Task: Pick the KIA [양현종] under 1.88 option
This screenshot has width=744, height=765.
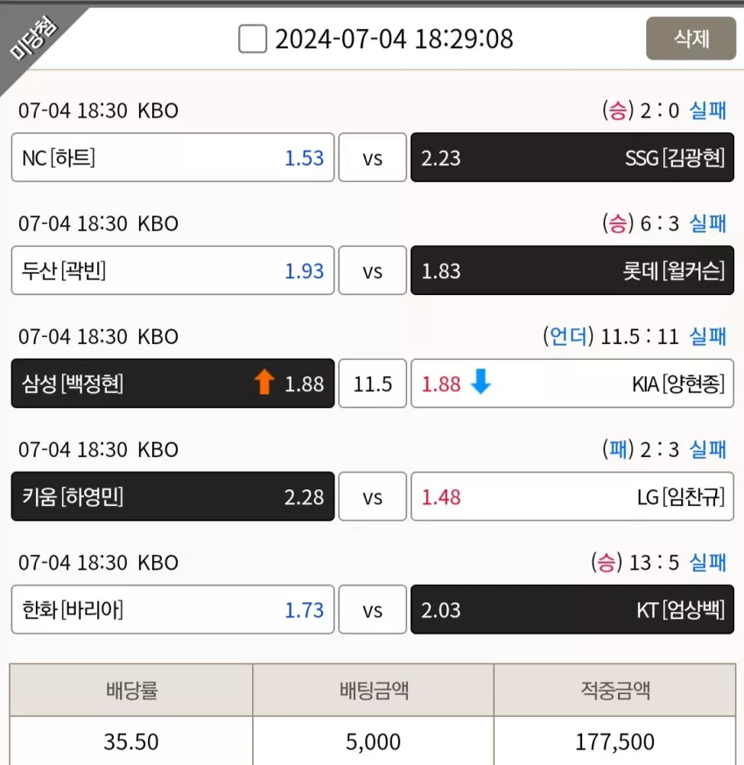Action: 572,383
